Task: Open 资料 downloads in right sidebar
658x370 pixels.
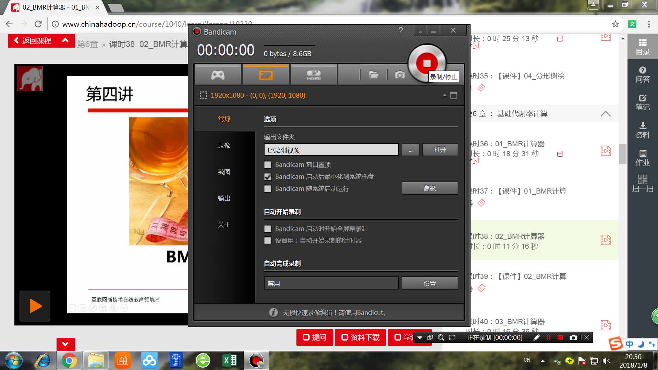Action: [643, 130]
